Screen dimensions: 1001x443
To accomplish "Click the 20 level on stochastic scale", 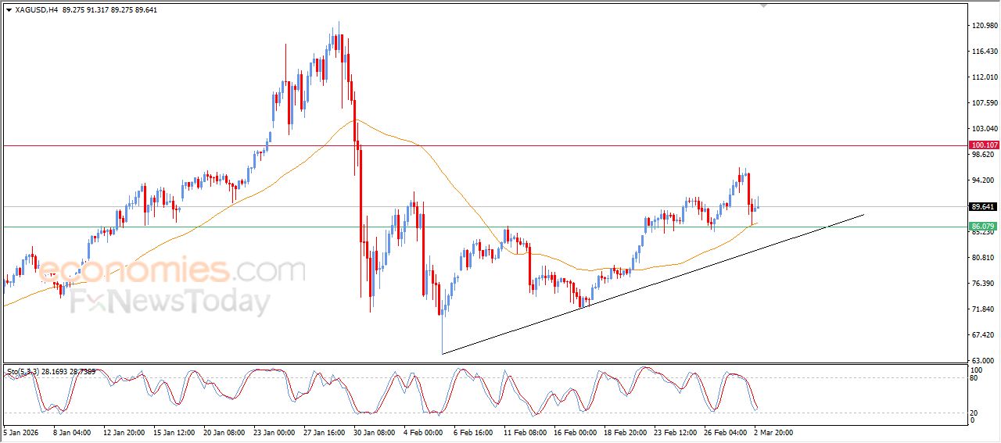I will pos(974,412).
